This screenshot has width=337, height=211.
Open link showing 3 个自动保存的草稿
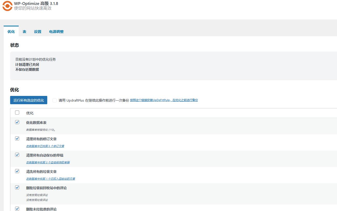pyautogui.click(x=48, y=162)
